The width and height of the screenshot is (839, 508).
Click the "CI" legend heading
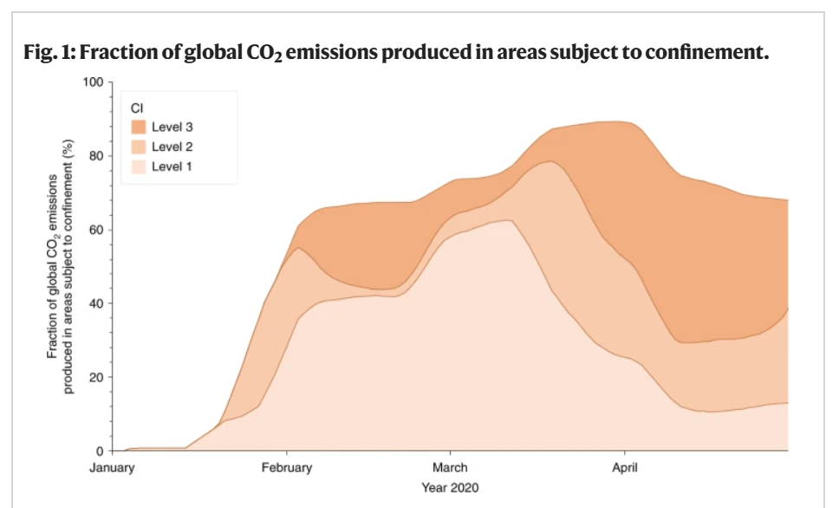click(x=136, y=109)
